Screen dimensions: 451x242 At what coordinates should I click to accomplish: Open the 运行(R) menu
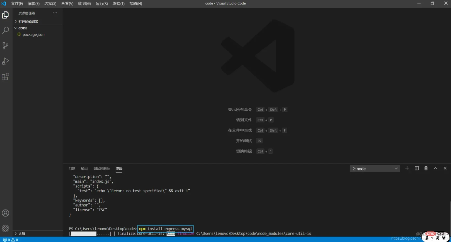click(x=102, y=4)
